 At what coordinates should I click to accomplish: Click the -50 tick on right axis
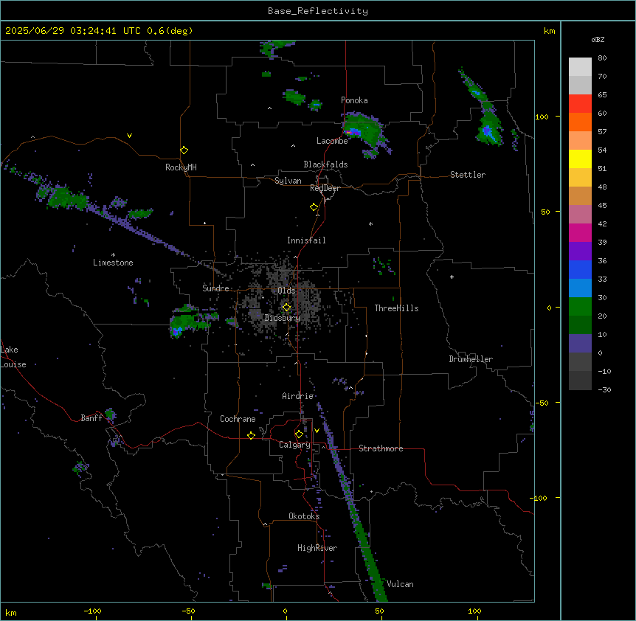click(542, 403)
